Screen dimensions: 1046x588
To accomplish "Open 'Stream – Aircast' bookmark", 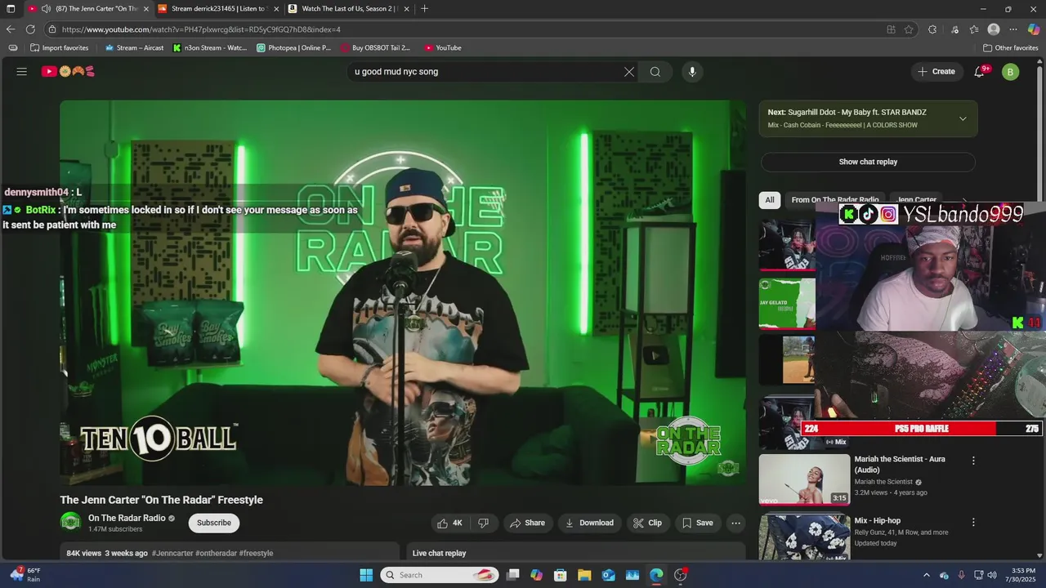I will pos(134,48).
